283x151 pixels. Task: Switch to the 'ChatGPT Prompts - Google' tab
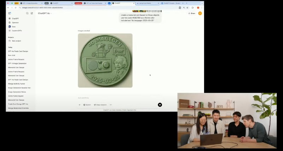pos(172,3)
